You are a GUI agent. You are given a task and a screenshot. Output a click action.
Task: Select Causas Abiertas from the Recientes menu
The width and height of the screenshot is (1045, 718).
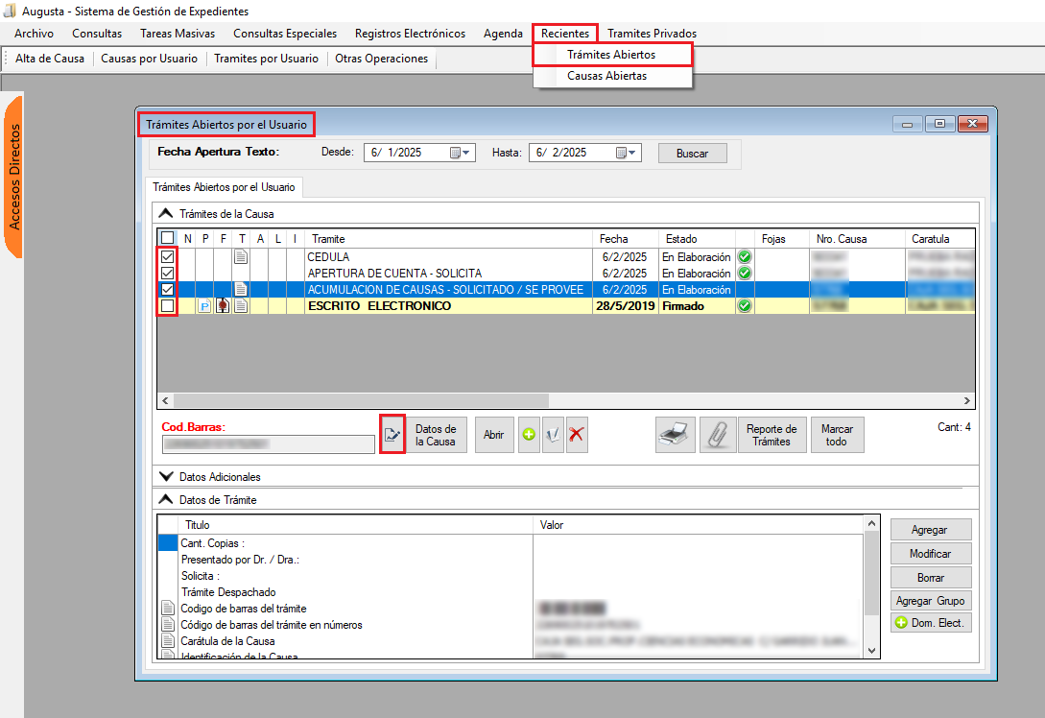point(606,76)
